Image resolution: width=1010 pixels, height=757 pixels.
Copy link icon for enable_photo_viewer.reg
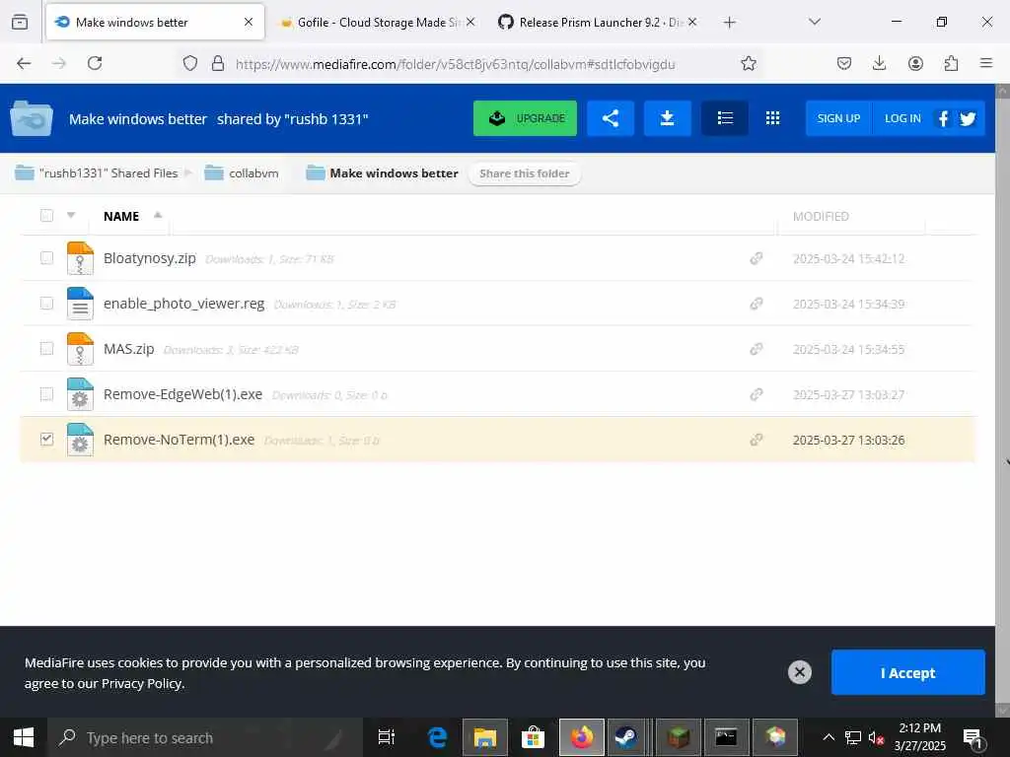[757, 304]
